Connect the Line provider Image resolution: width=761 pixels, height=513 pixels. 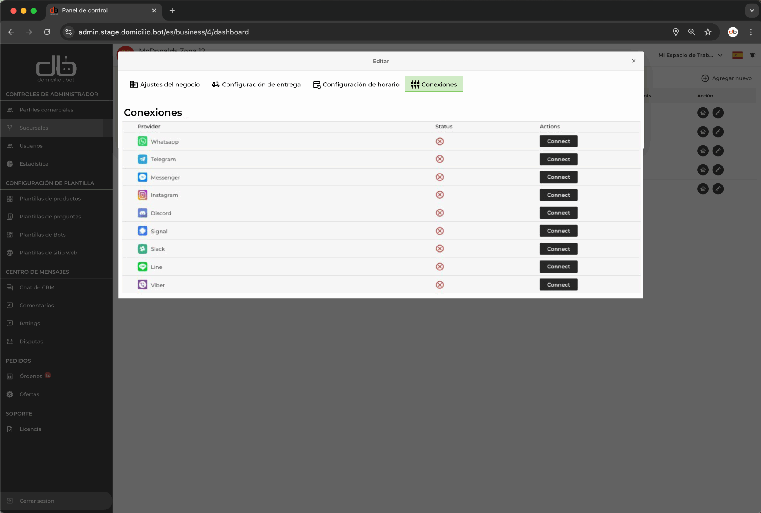coord(559,267)
